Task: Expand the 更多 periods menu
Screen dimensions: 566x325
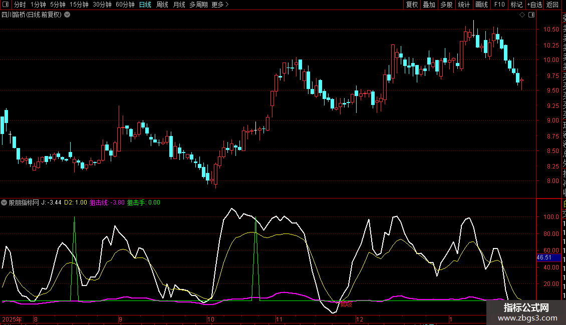Action: (x=220, y=4)
